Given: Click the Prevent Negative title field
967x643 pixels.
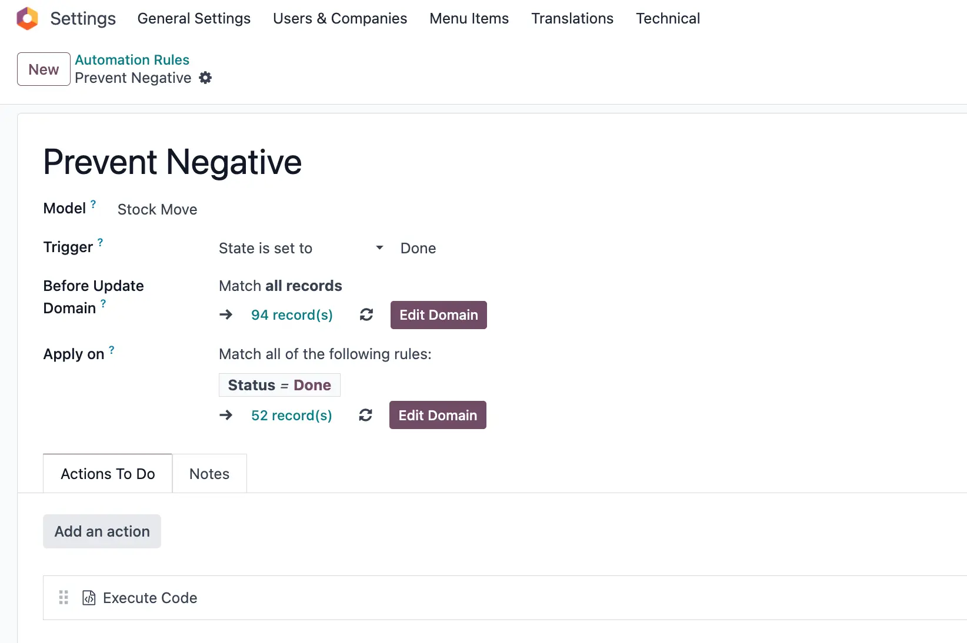Looking at the screenshot, I should pos(172,162).
